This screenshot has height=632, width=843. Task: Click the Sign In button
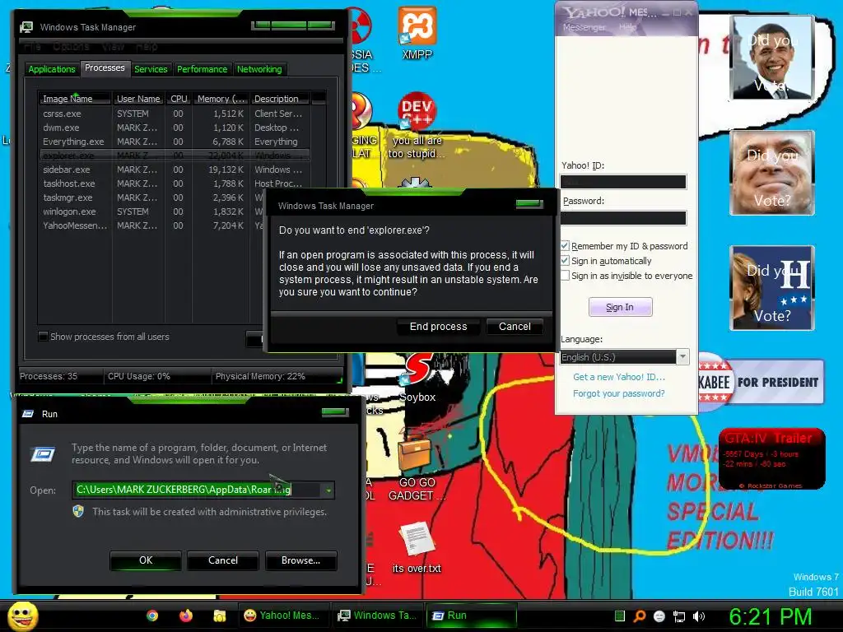point(620,307)
